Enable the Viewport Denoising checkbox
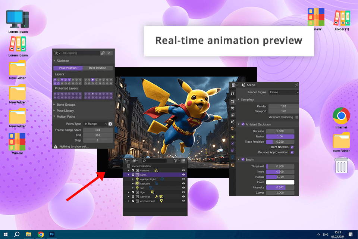Image resolution: width=358 pixels, height=239 pixels. [297, 117]
